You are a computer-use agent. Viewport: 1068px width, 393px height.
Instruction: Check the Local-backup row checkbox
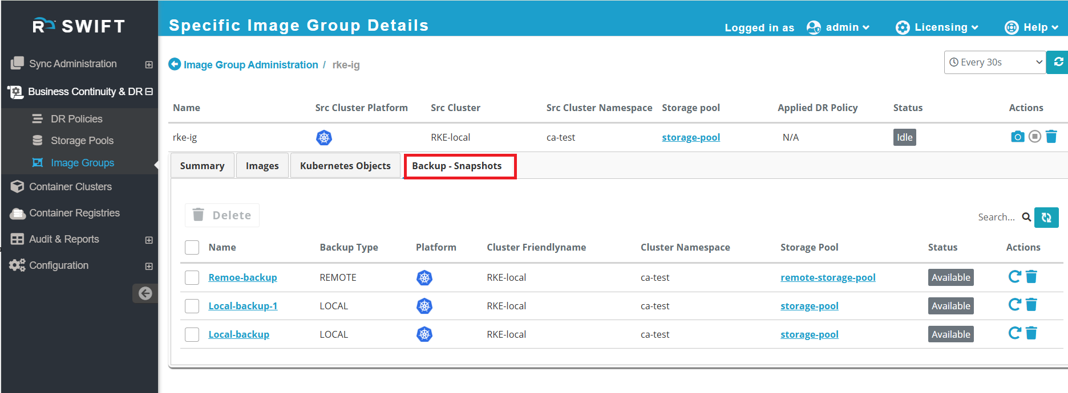click(192, 334)
